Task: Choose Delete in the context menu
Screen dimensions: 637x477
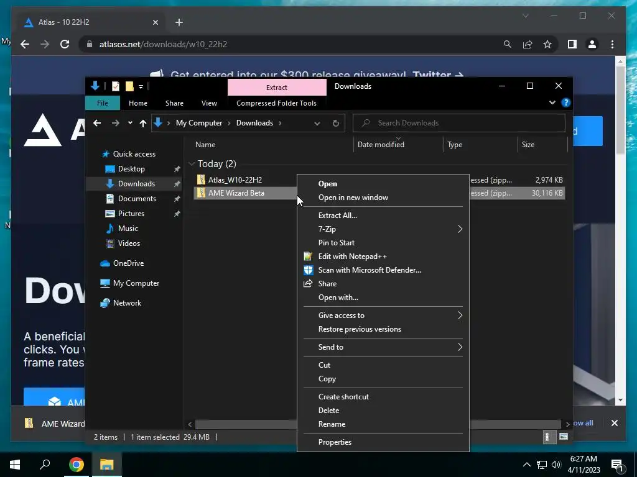Action: 328,411
